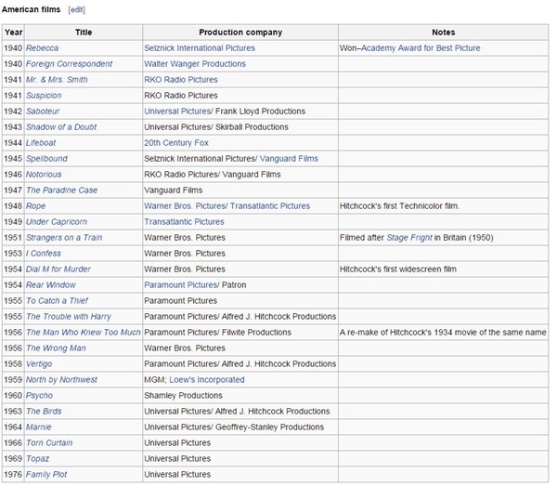Image resolution: width=557 pixels, height=486 pixels.
Task: Follow the RKO Radio Pictures link for Mr. & Mrs. Smith
Action: click(x=180, y=80)
